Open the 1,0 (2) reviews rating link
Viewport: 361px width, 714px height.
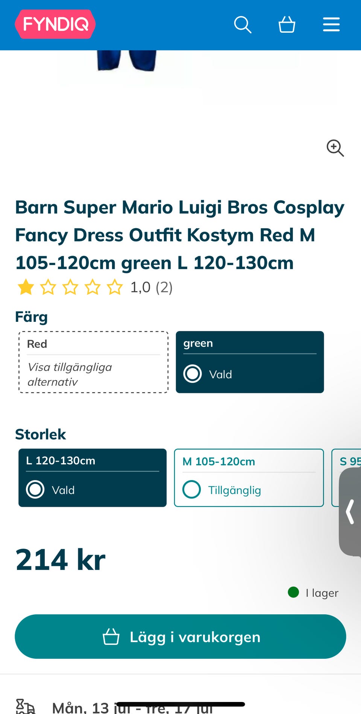click(151, 287)
